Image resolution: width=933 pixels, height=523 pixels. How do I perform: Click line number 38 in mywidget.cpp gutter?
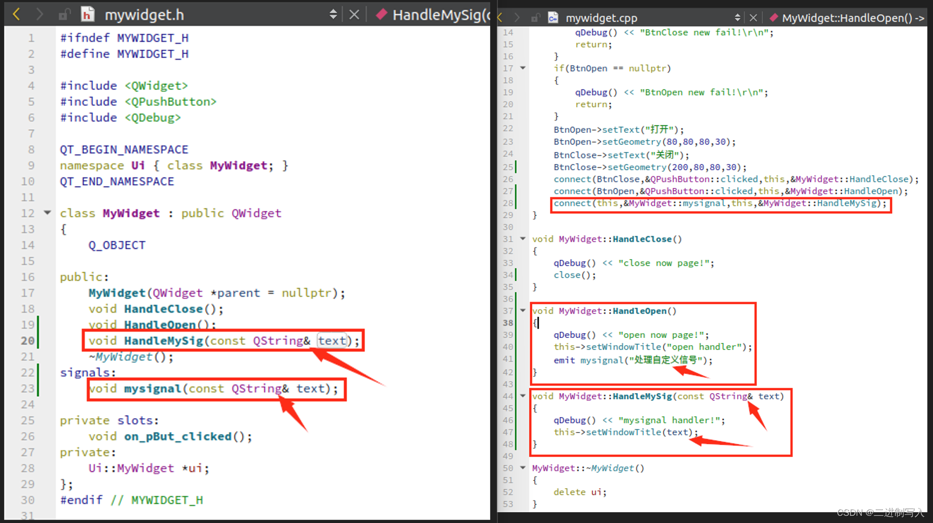508,323
